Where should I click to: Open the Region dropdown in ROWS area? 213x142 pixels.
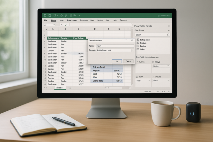point(168,66)
